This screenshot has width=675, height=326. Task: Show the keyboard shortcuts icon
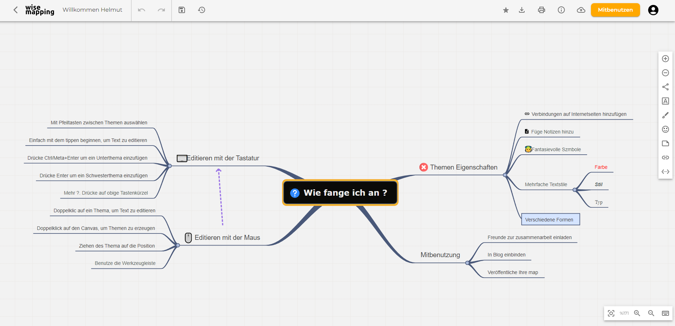[x=665, y=313]
